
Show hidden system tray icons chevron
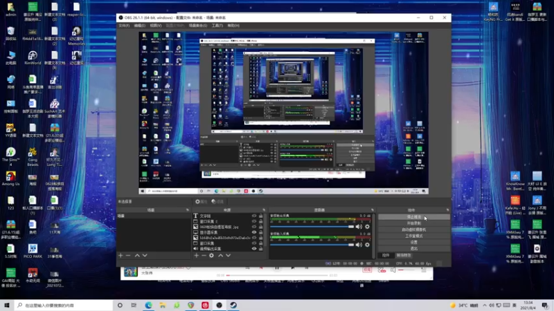tap(484, 305)
